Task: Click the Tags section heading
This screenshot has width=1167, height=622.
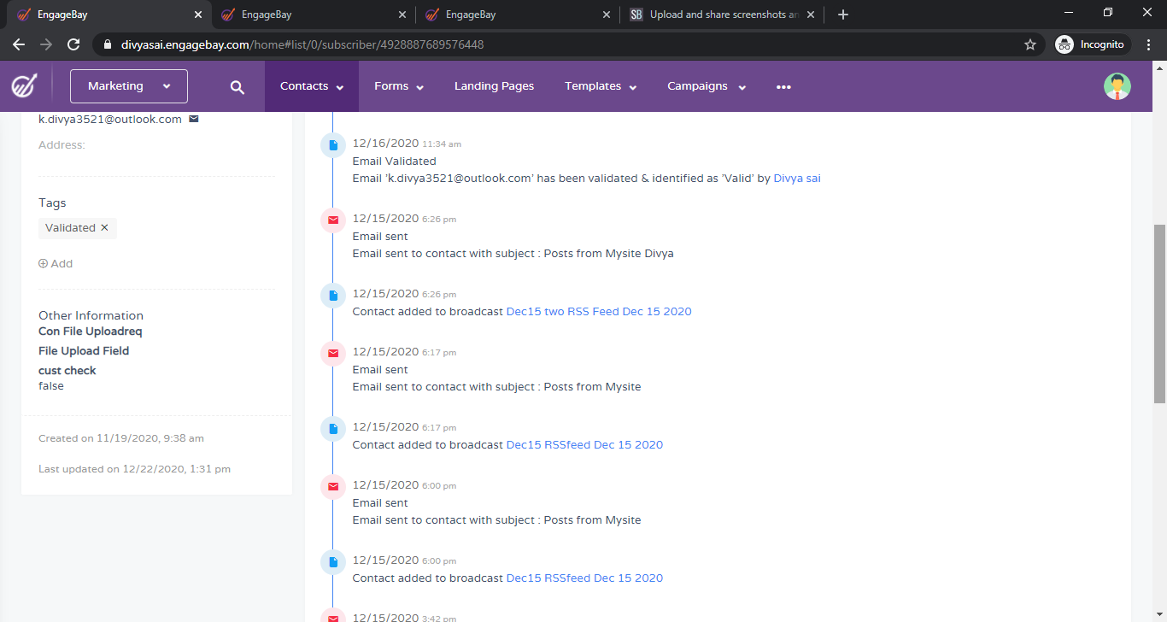Action: point(52,202)
